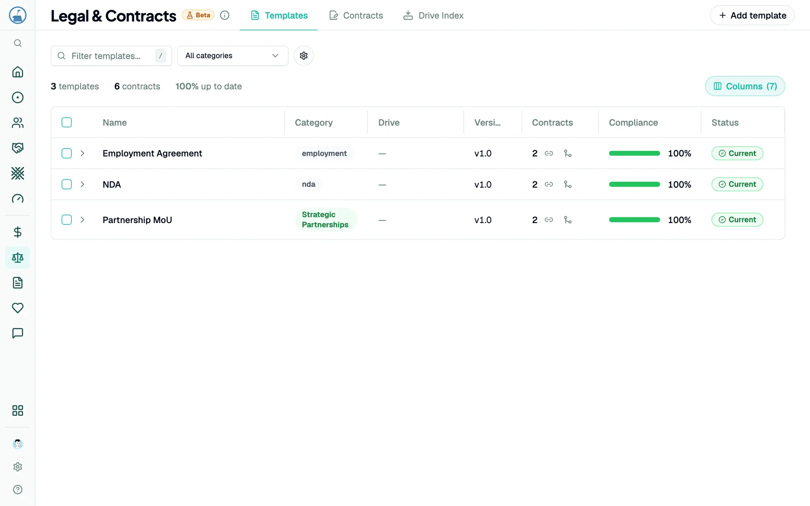Click the Beta badge
The image size is (810, 506).
pyautogui.click(x=198, y=15)
